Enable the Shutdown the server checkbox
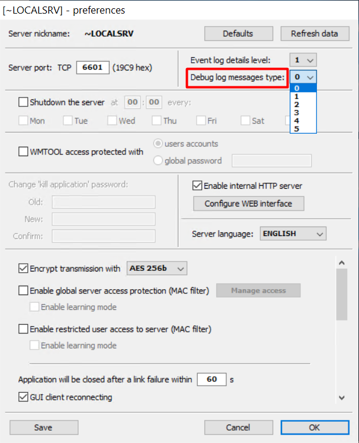Viewport: 359px width, 443px height. [x=24, y=102]
